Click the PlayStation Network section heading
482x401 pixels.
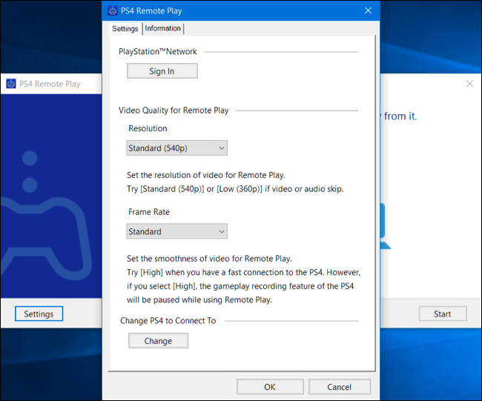(x=158, y=52)
